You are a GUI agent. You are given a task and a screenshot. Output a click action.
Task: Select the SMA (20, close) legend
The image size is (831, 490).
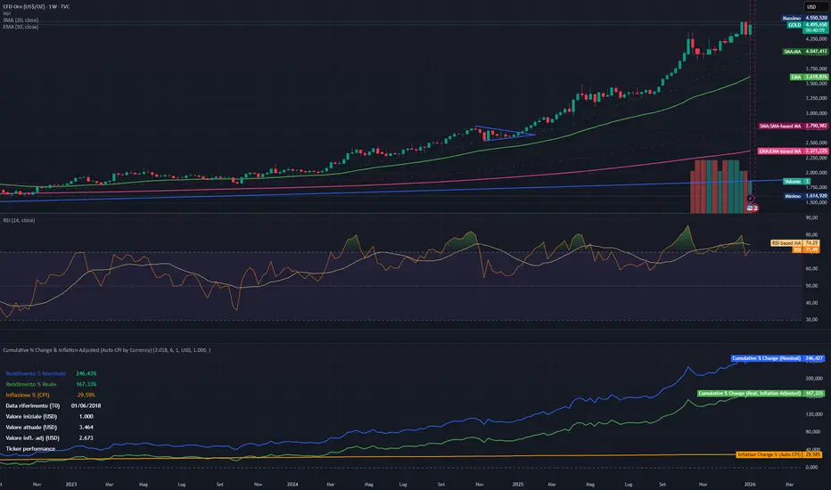coord(21,20)
